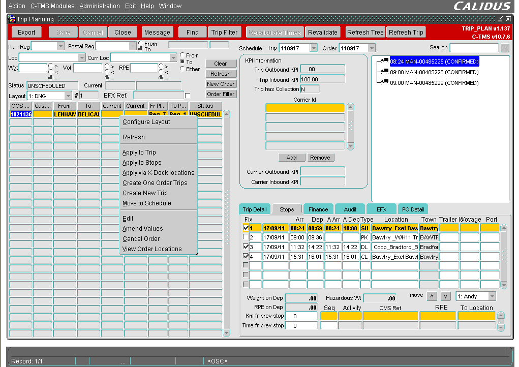
Task: Click the truck icon for MAN-00485229
Action: click(x=384, y=82)
